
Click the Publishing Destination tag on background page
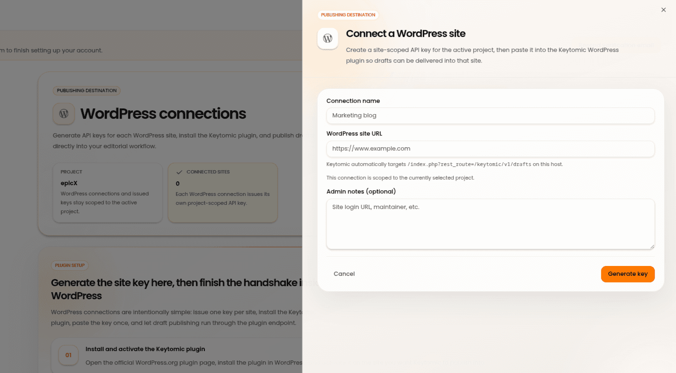[87, 91]
